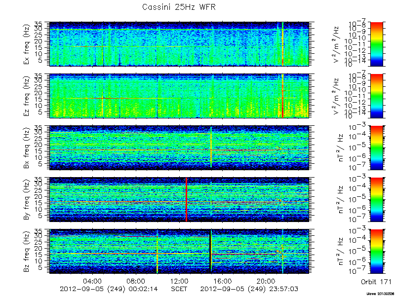The width and height of the screenshot is (395, 296).
Task: Click the black vertical gap in the Bz panel
Action: [211, 252]
